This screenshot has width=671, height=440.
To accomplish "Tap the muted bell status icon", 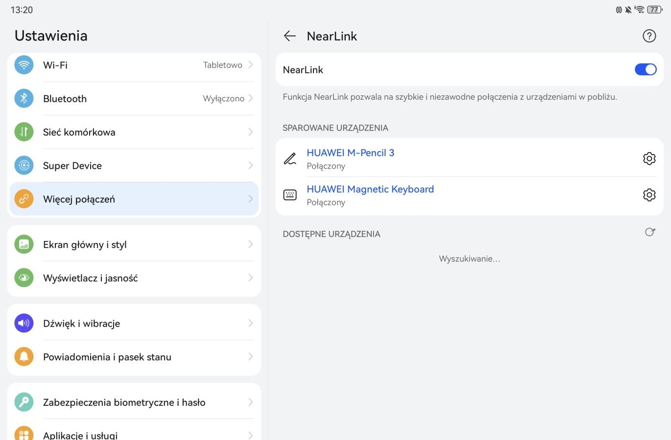I will coord(628,9).
